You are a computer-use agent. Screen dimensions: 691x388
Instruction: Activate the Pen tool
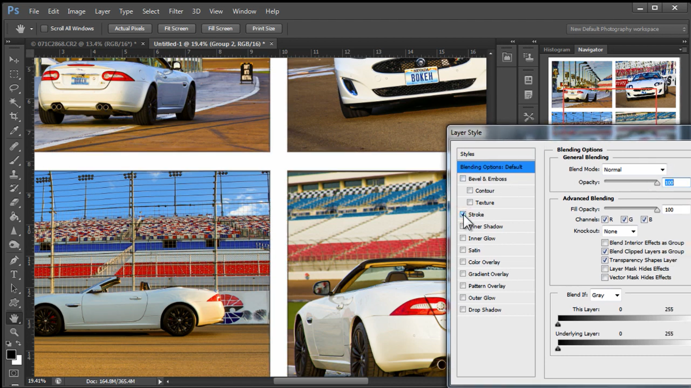pyautogui.click(x=14, y=260)
